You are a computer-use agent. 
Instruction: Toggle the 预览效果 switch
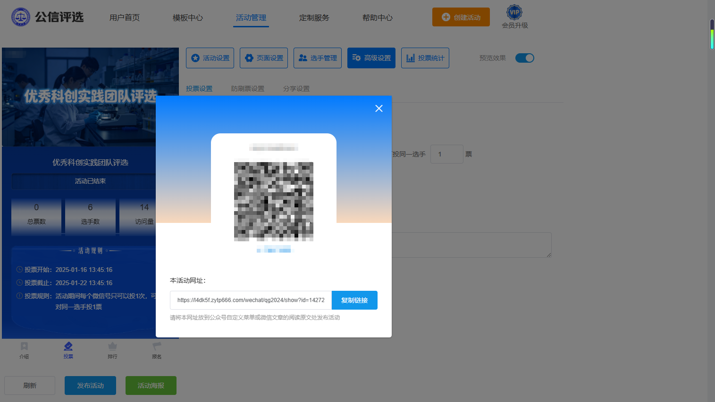[524, 58]
